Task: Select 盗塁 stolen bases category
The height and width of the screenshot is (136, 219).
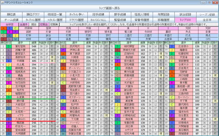Action: [68, 39]
